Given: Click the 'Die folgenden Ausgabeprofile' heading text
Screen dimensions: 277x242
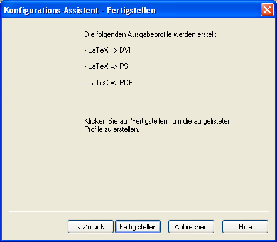Looking at the screenshot, I should tap(151, 34).
